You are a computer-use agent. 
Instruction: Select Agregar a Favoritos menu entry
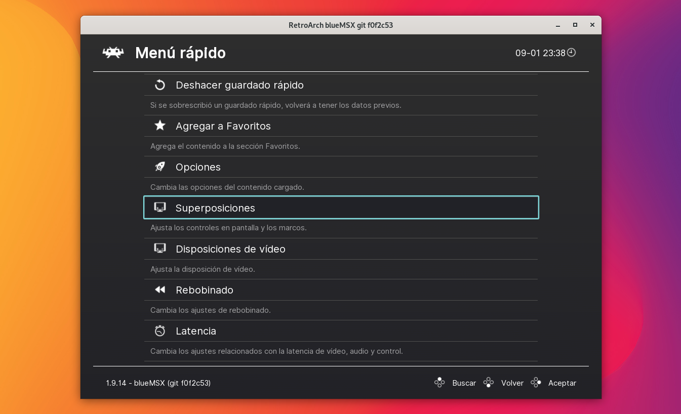tap(341, 126)
